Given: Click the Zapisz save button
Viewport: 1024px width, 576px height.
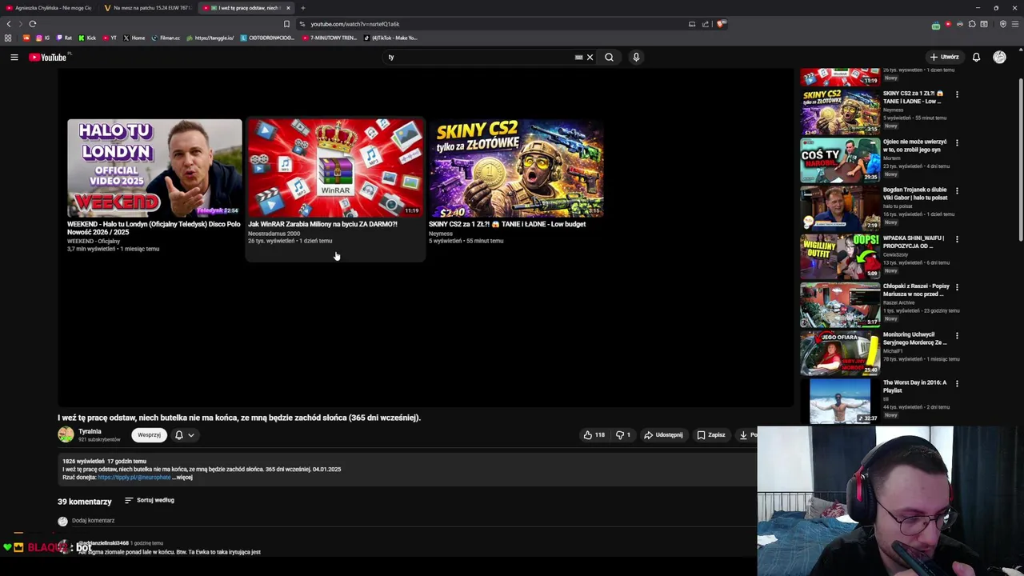Looking at the screenshot, I should [710, 435].
